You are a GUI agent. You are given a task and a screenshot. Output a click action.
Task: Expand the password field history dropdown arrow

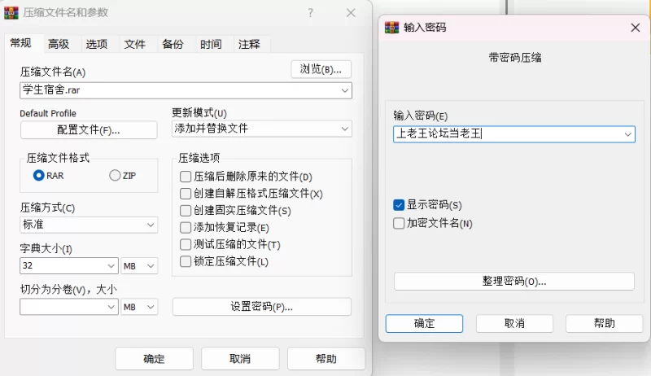[627, 134]
